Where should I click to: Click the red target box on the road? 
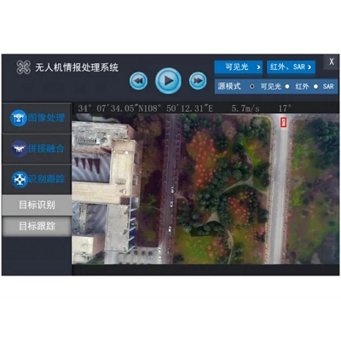[283, 123]
